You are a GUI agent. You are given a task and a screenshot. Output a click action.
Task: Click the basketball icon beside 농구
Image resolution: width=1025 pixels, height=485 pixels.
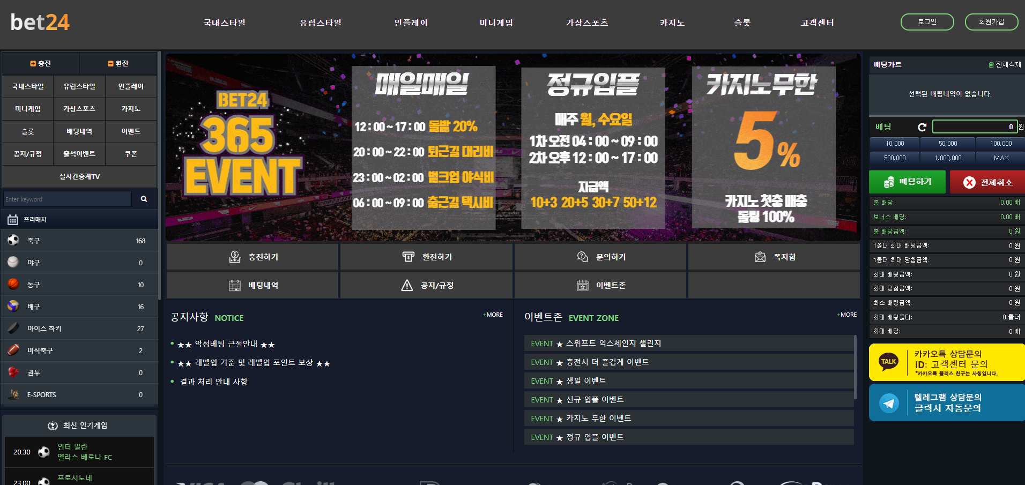pyautogui.click(x=13, y=284)
